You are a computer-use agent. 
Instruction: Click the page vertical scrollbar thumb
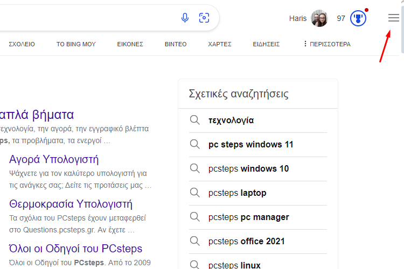pos(402,29)
